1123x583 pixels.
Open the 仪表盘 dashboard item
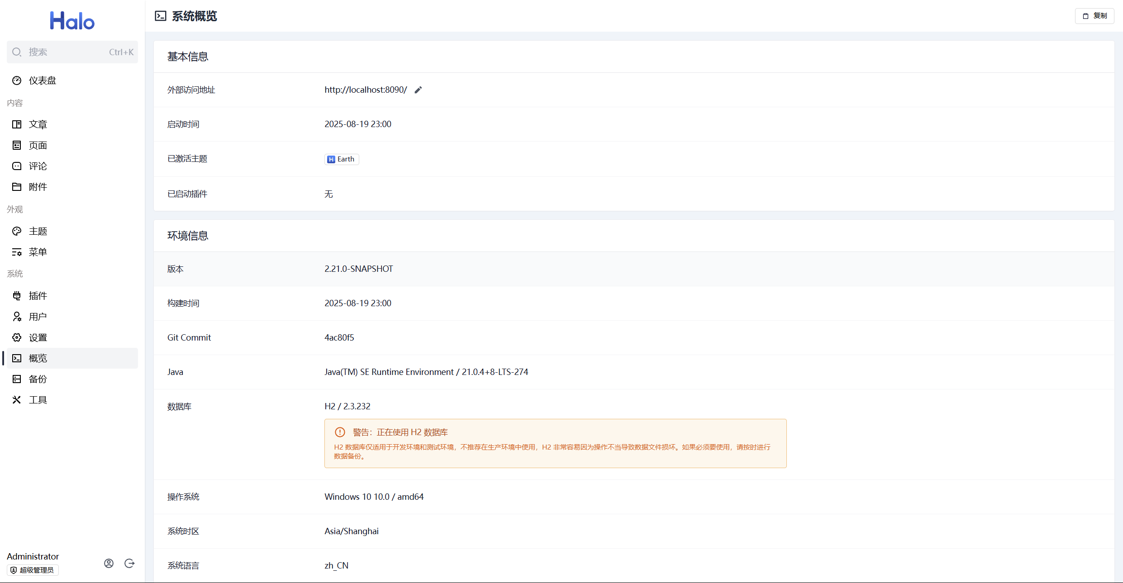click(x=42, y=81)
